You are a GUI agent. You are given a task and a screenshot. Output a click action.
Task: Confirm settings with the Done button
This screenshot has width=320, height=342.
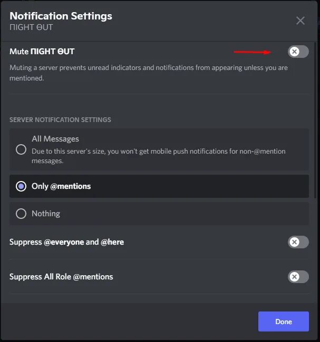tap(284, 321)
